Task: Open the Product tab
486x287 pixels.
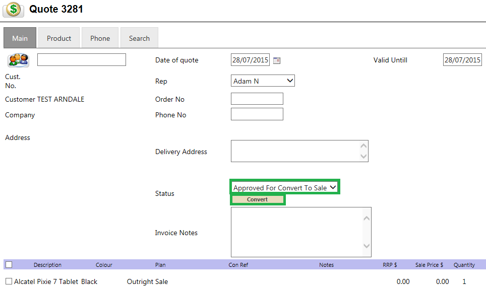Action: [59, 38]
